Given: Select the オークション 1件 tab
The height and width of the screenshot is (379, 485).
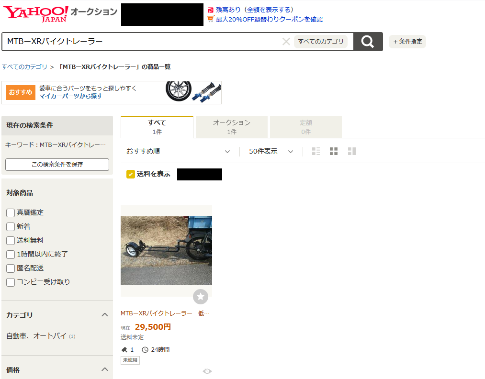Looking at the screenshot, I should pyautogui.click(x=232, y=127).
